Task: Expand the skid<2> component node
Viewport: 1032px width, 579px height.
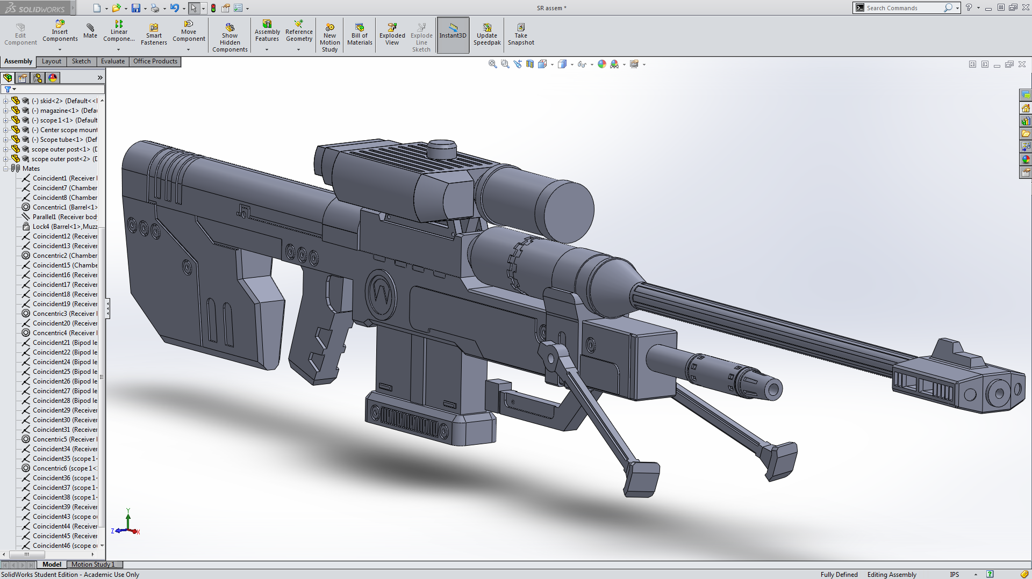Action: pos(5,101)
